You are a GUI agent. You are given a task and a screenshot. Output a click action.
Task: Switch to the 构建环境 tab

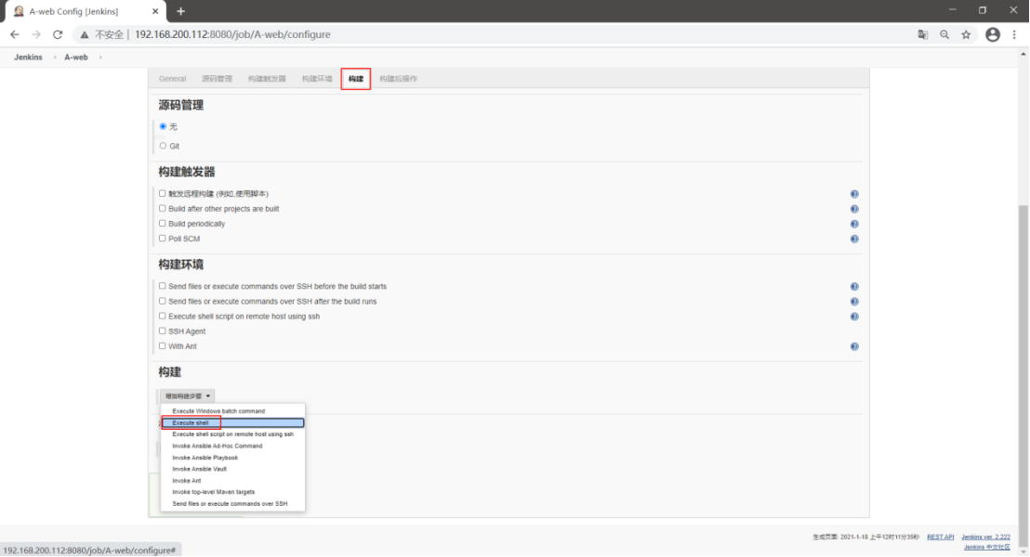(x=317, y=79)
